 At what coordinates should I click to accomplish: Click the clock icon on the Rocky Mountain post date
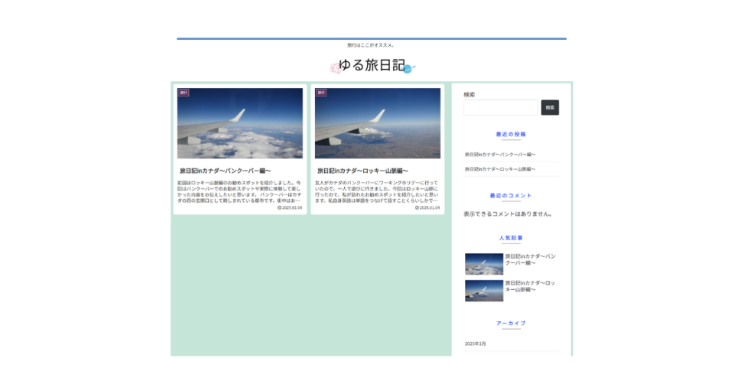[417, 207]
